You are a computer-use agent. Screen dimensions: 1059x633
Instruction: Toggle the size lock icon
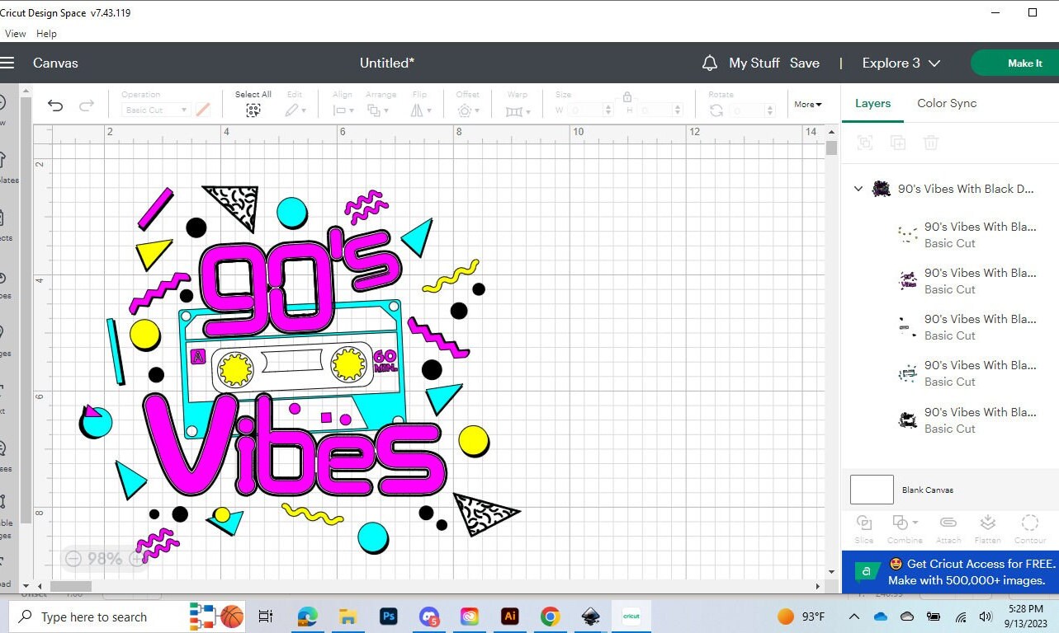click(627, 96)
